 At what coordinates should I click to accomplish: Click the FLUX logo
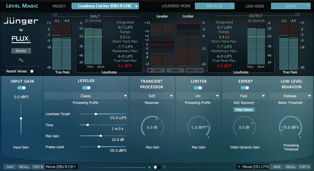coord(21,40)
